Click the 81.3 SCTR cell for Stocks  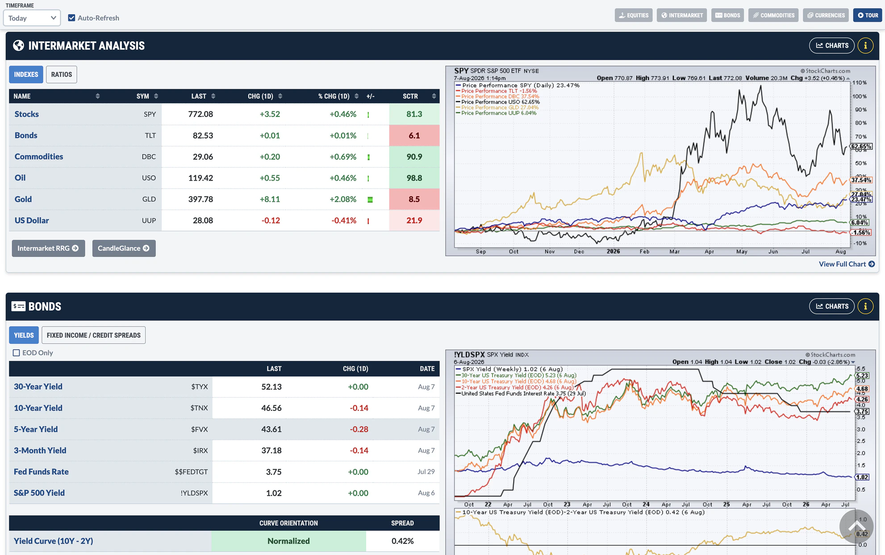(x=414, y=114)
